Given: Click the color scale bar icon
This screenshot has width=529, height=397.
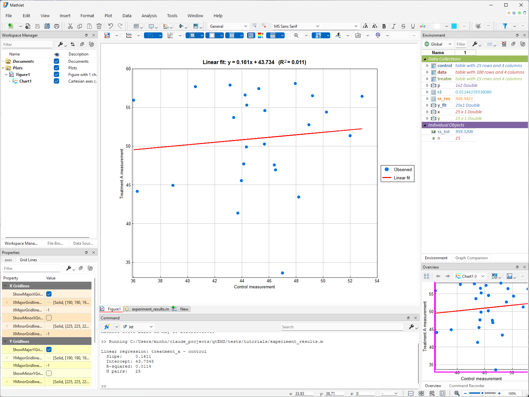Looking at the screenshot, I should pos(261,35).
